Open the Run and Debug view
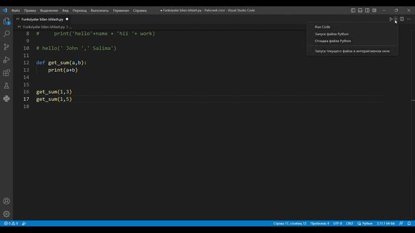 (6, 60)
